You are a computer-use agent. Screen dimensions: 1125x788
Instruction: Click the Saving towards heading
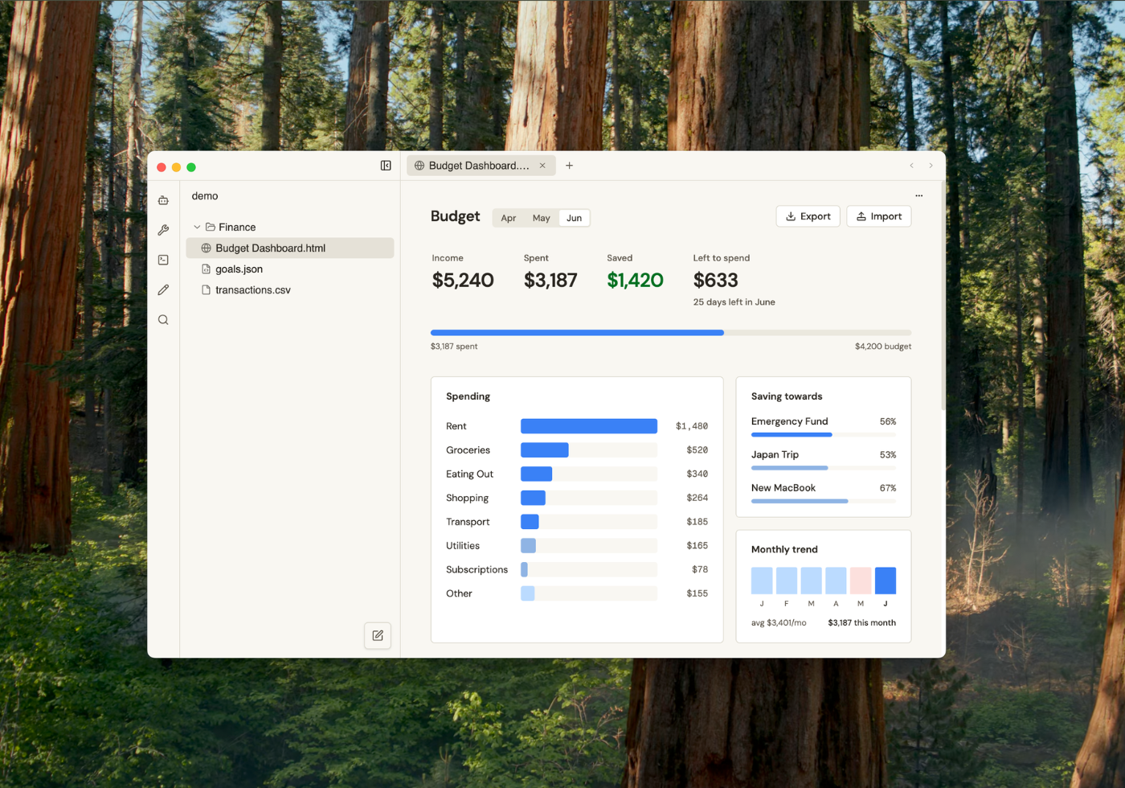click(x=787, y=396)
